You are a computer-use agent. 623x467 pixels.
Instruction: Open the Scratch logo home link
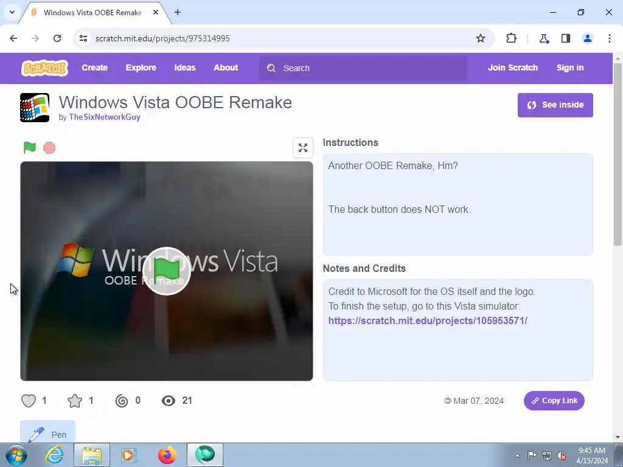tap(44, 68)
